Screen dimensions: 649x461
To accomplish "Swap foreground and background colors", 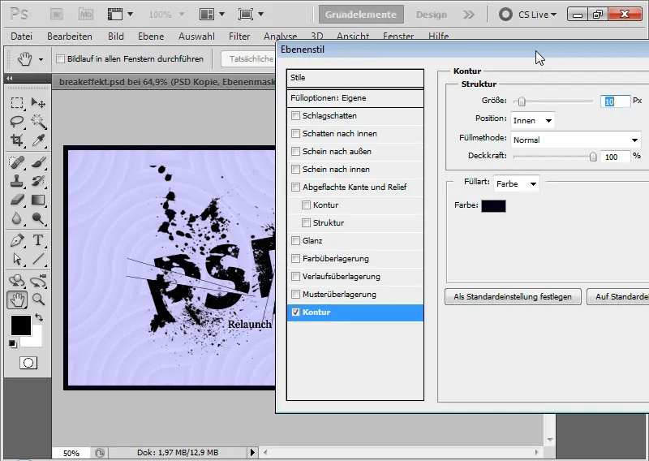I will coord(39,317).
